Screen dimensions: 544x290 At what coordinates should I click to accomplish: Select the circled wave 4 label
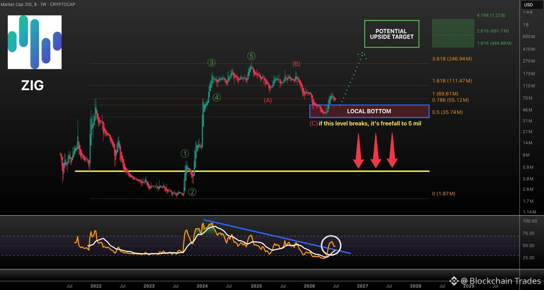tap(217, 97)
